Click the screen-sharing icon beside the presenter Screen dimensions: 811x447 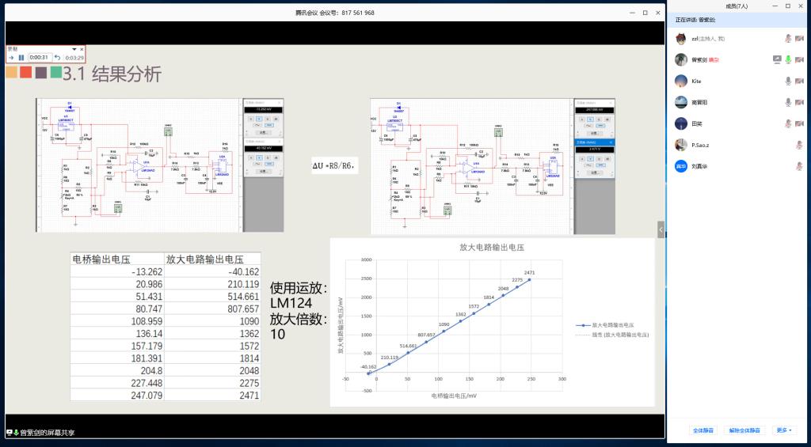777,59
